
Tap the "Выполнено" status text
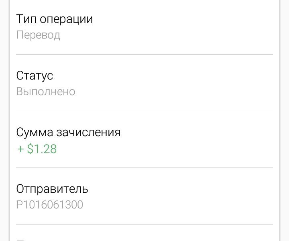pos(46,91)
